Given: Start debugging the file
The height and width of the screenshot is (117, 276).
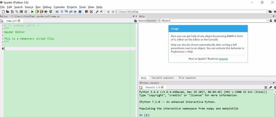Looking at the screenshot, I should (x=57, y=12).
